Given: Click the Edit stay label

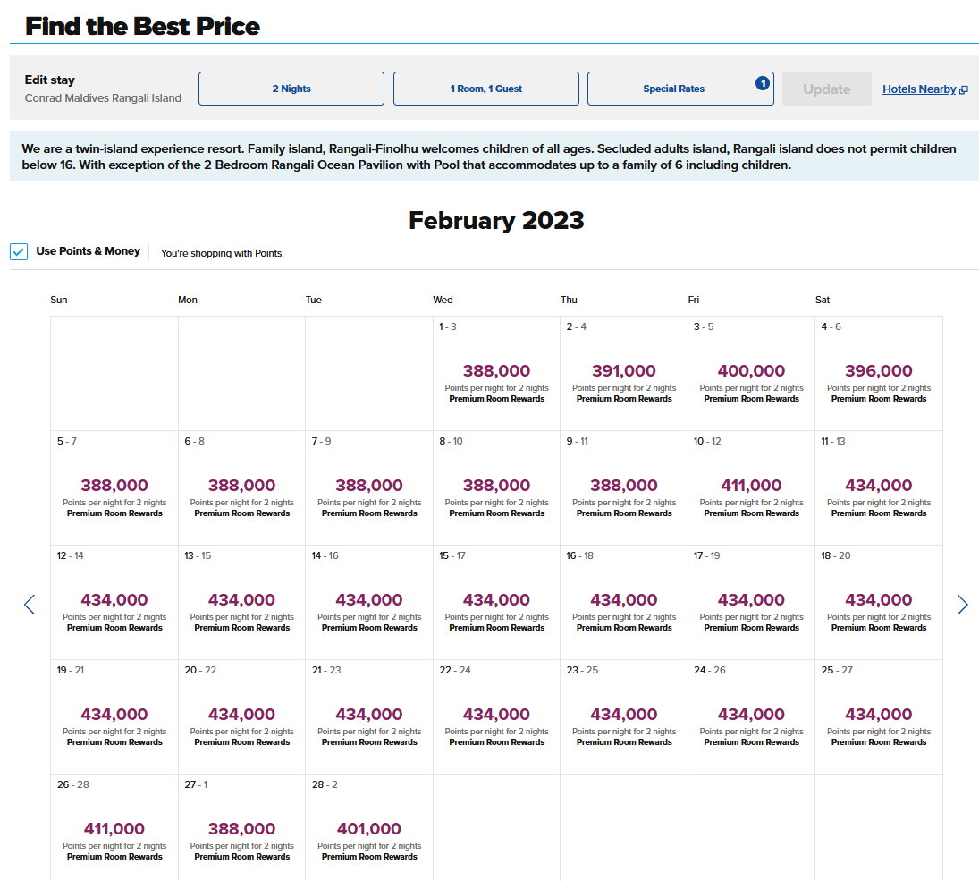Looking at the screenshot, I should click(x=50, y=80).
